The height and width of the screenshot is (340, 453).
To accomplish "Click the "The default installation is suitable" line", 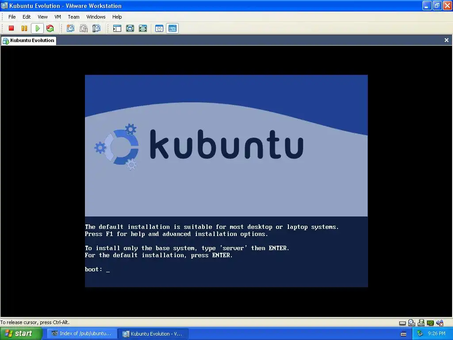I will [212, 227].
